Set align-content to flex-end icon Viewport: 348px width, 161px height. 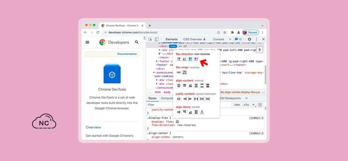[x=190, y=85]
